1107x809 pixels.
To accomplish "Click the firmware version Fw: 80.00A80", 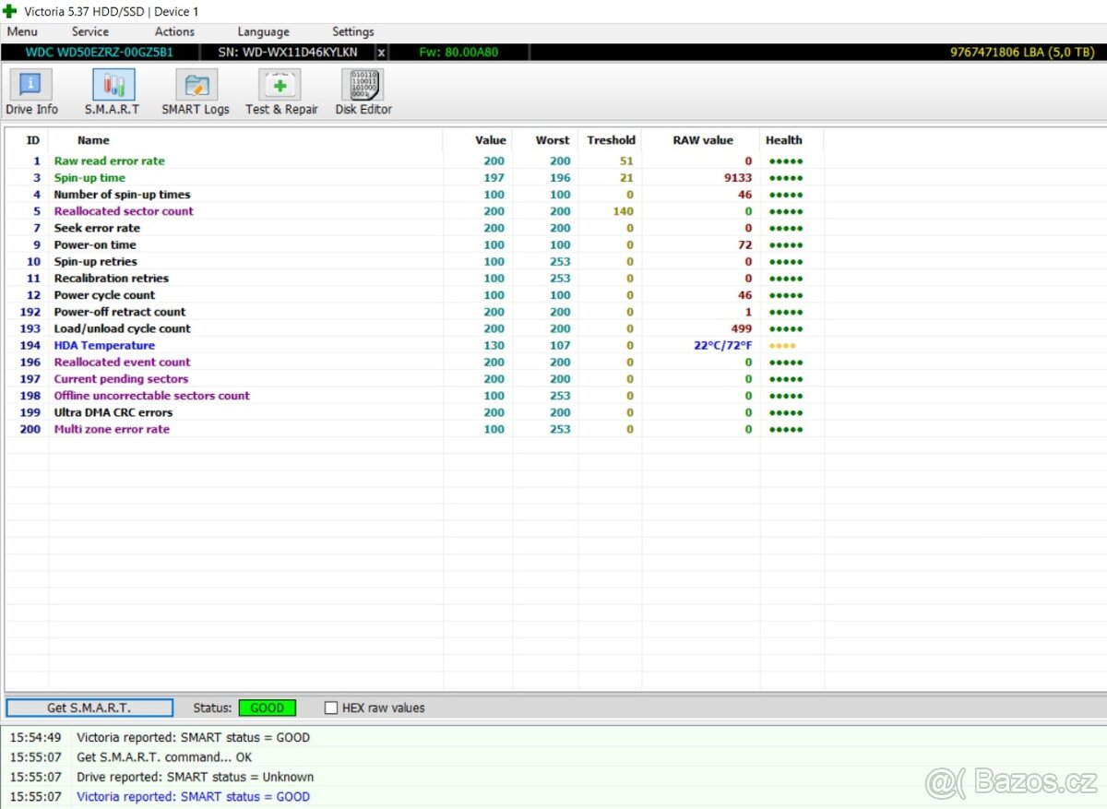I will point(458,53).
